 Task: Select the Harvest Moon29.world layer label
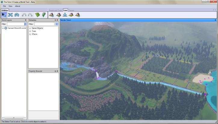(x=17, y=28)
